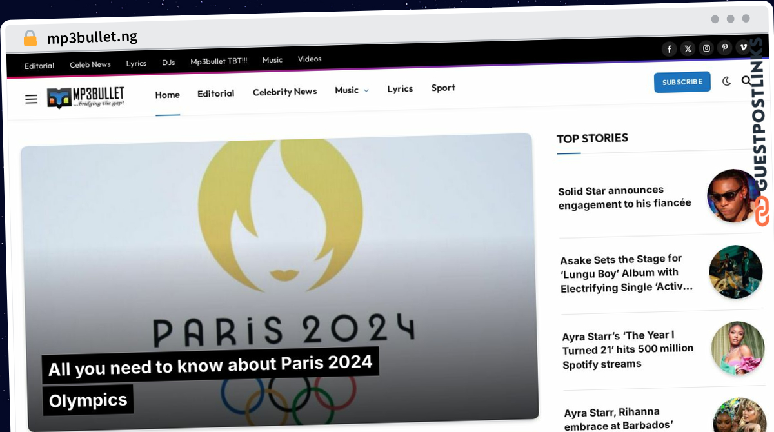
Task: Toggle dark mode with the moon icon
Action: 727,81
